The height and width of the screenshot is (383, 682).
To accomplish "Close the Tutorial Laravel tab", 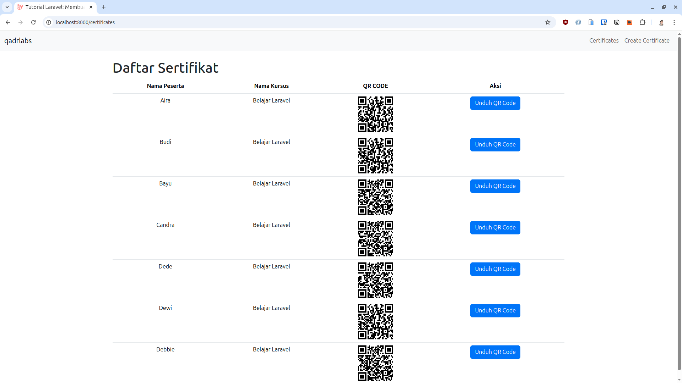I will [x=91, y=7].
